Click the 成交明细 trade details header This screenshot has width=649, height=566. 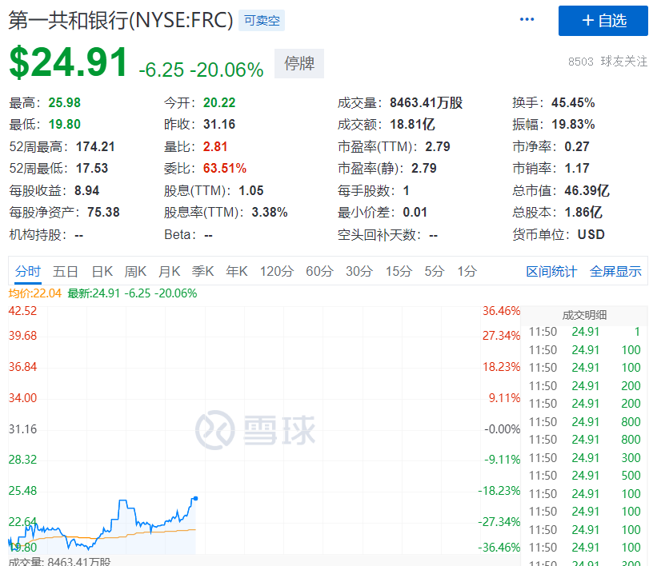584,315
